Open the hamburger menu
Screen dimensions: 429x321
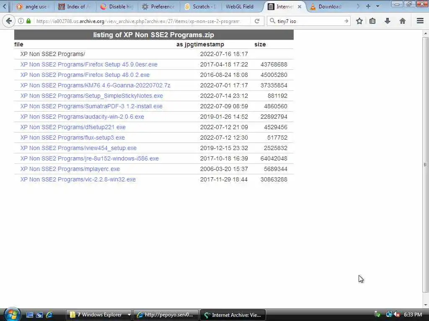coord(420,21)
